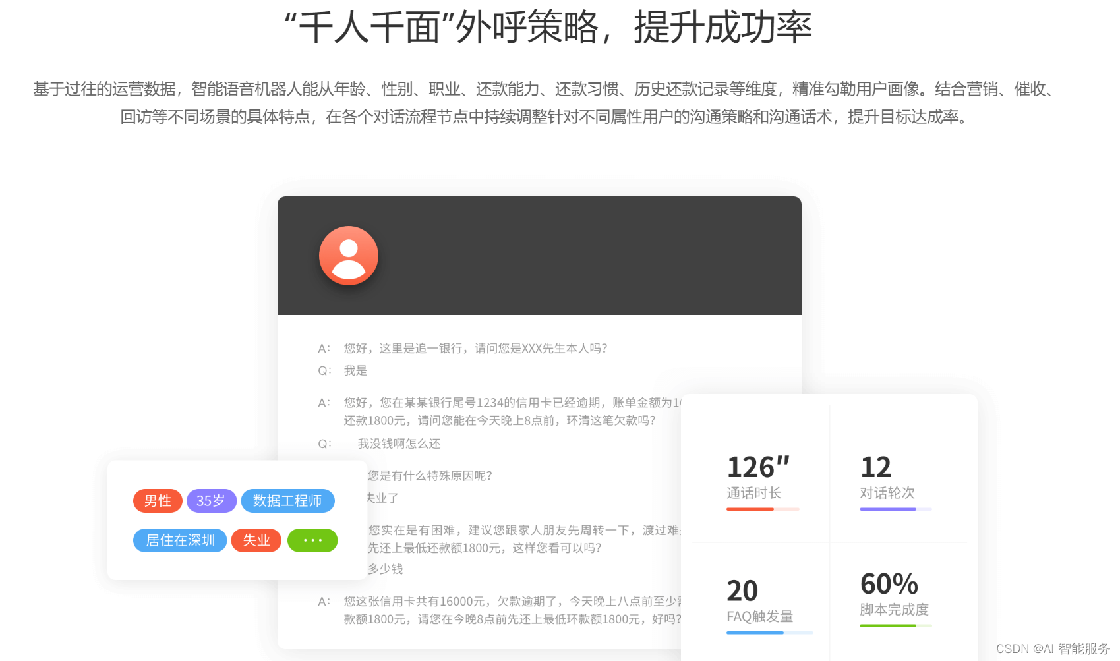Click the FAQ触发量 label

(x=759, y=616)
